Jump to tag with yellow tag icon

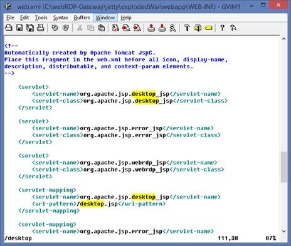pos(208,28)
